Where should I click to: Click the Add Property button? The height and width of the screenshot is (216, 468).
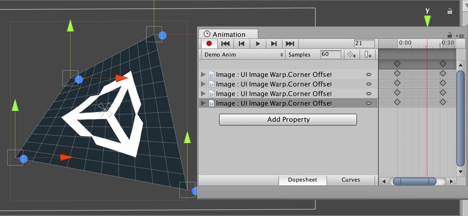[288, 120]
